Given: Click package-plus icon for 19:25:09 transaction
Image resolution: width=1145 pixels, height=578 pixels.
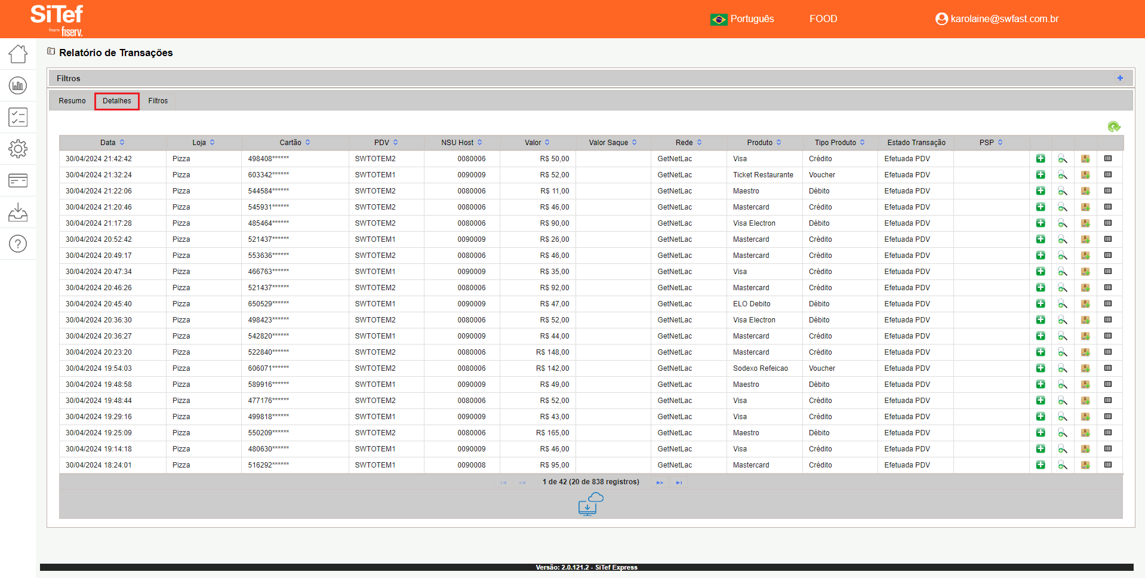Looking at the screenshot, I should [x=1085, y=433].
